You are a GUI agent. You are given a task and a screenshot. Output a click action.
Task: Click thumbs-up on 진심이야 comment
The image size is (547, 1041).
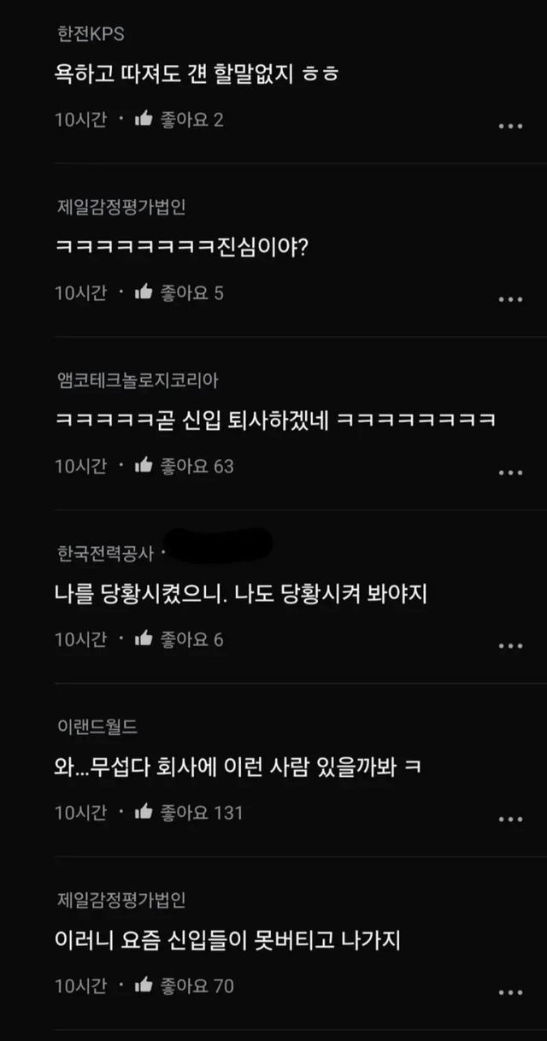[144, 293]
